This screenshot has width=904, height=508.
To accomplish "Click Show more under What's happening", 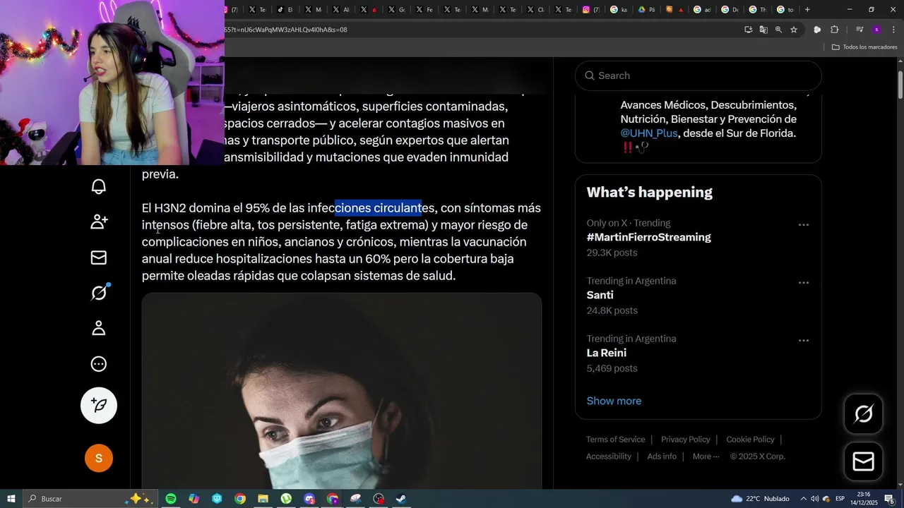I will 614,401.
